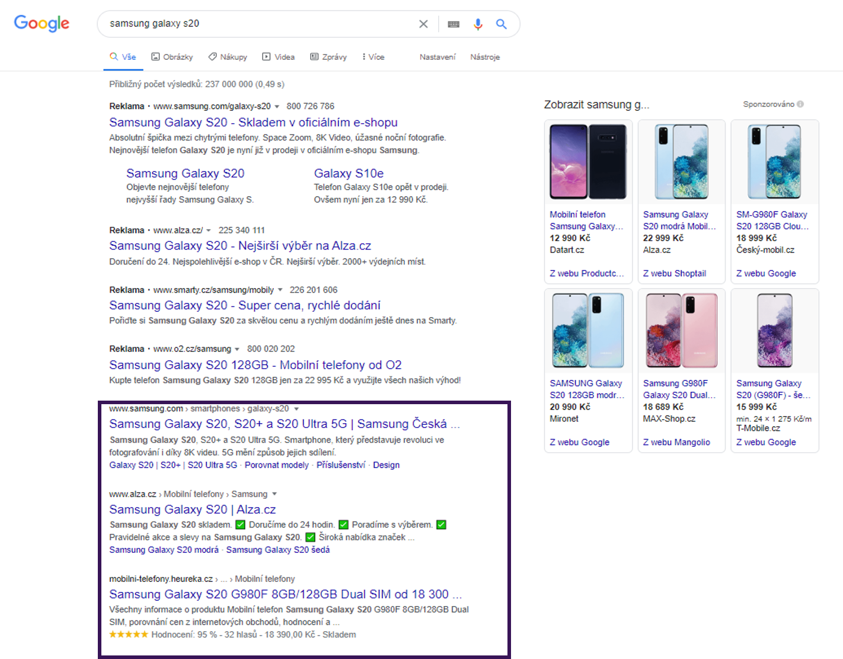Open the Videa tab
Image resolution: width=843 pixels, height=659 pixels.
[279, 57]
